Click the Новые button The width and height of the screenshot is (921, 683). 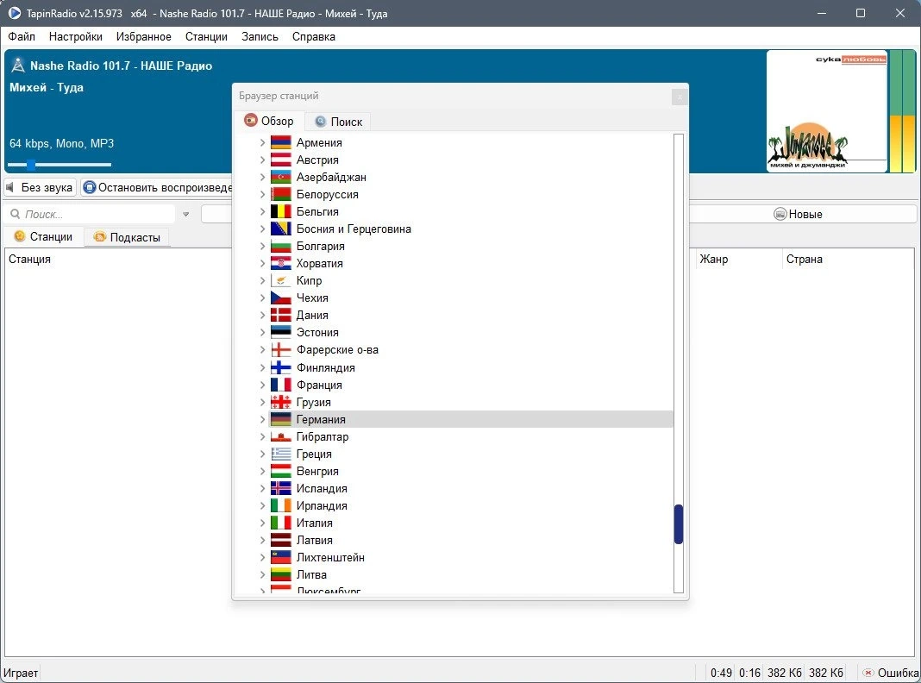click(799, 215)
